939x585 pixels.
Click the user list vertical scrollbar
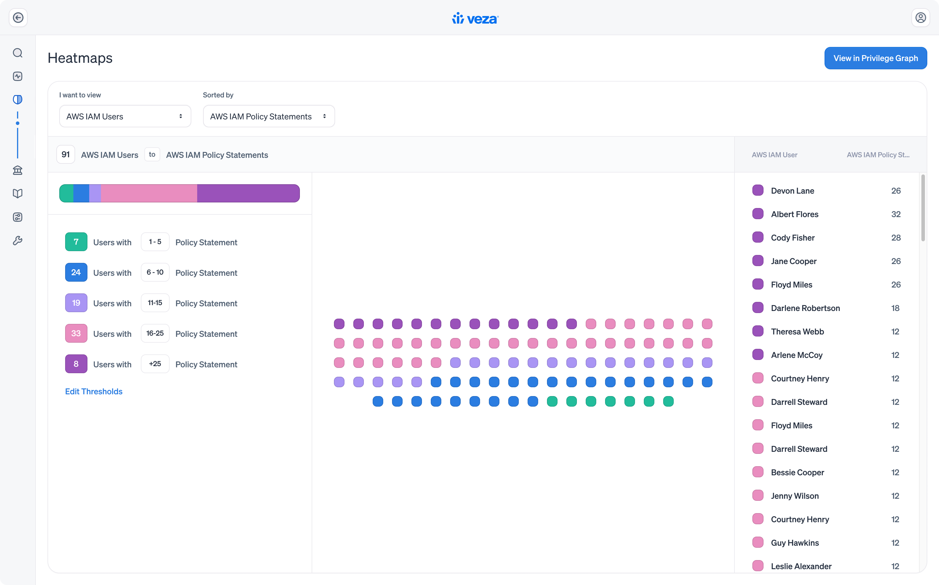pos(923,208)
